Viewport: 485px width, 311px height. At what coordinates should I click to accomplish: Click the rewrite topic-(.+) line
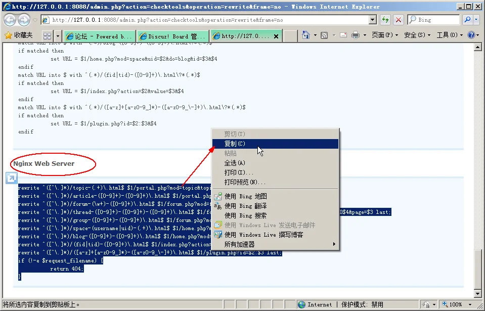click(x=115, y=188)
